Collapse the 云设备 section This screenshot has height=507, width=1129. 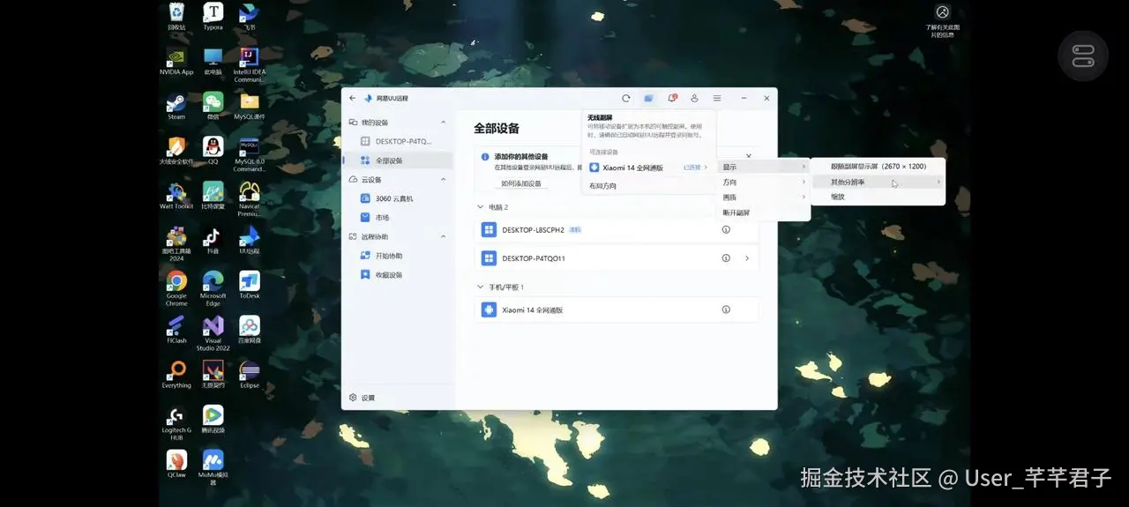[443, 180]
